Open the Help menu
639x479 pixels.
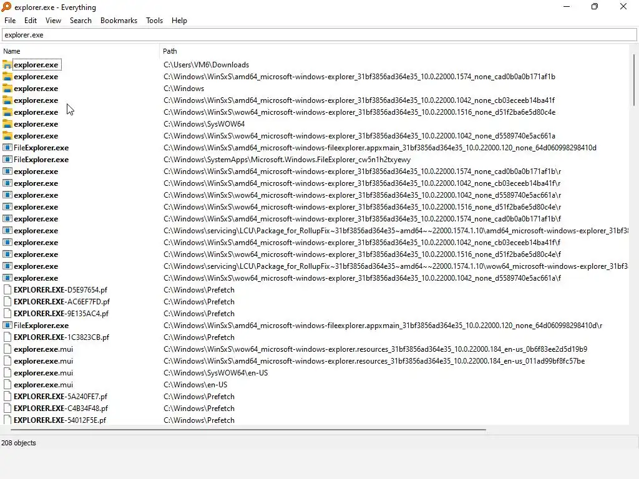click(179, 21)
